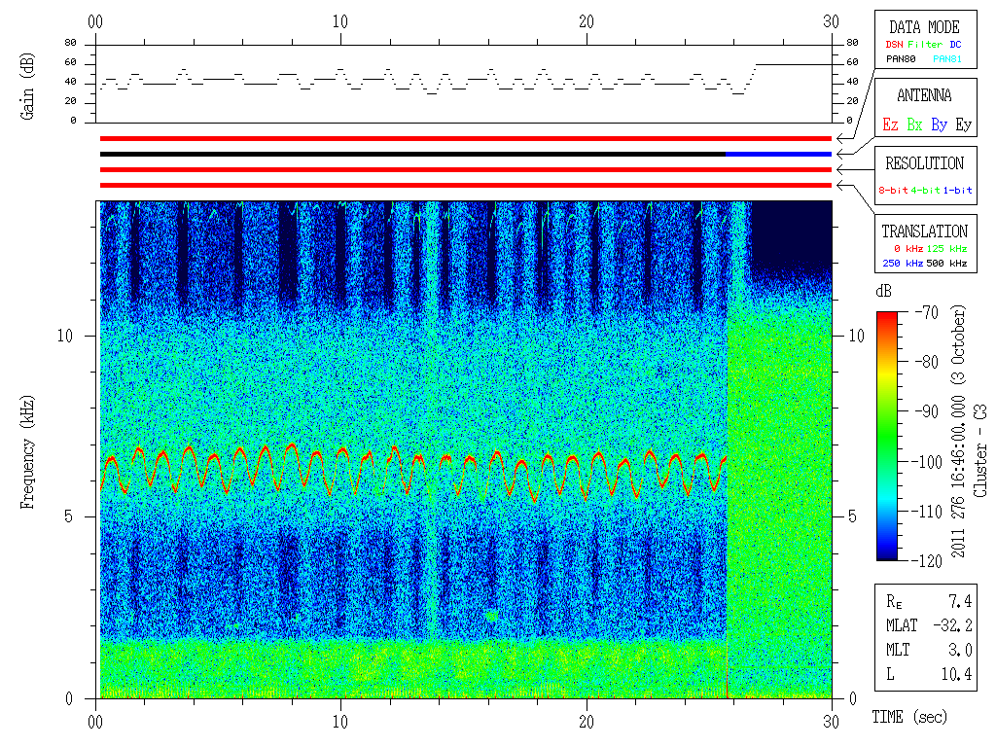996x747 pixels.
Task: Click the bottom time axis 20 label
Action: pyautogui.click(x=587, y=722)
